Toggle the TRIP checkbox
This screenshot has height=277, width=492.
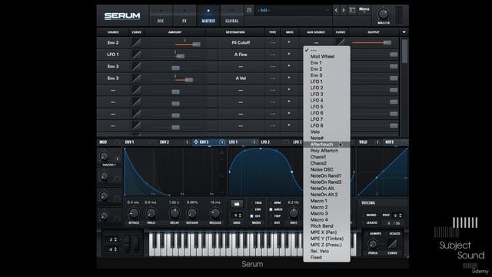click(x=271, y=216)
